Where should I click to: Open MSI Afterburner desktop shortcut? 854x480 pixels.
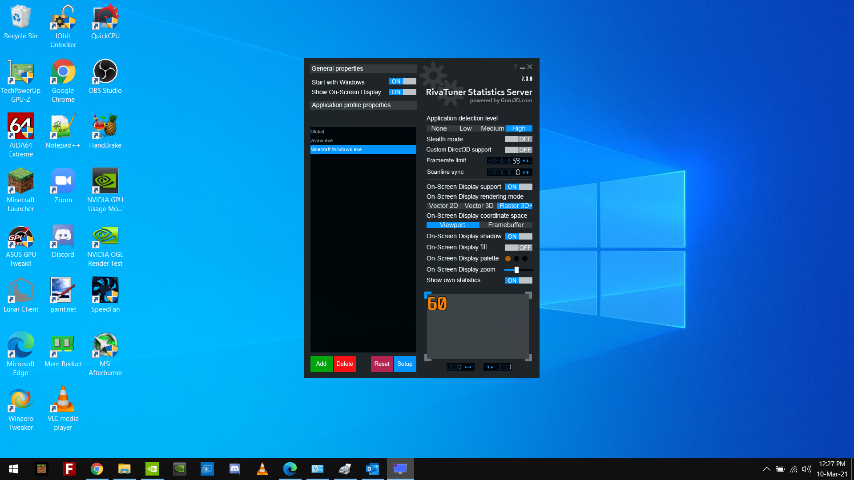coord(105,346)
